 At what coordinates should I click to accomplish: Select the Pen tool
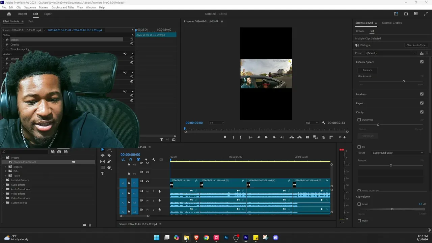tap(109, 161)
